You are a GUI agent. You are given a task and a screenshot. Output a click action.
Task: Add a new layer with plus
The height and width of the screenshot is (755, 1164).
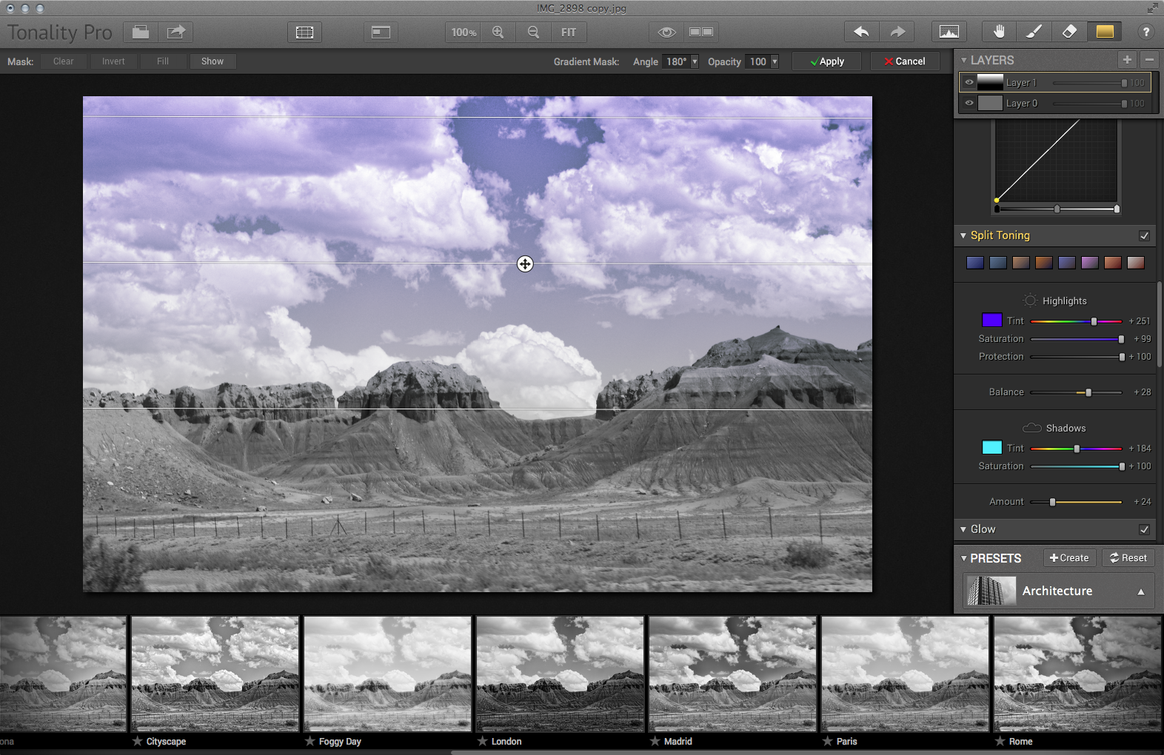(x=1127, y=60)
